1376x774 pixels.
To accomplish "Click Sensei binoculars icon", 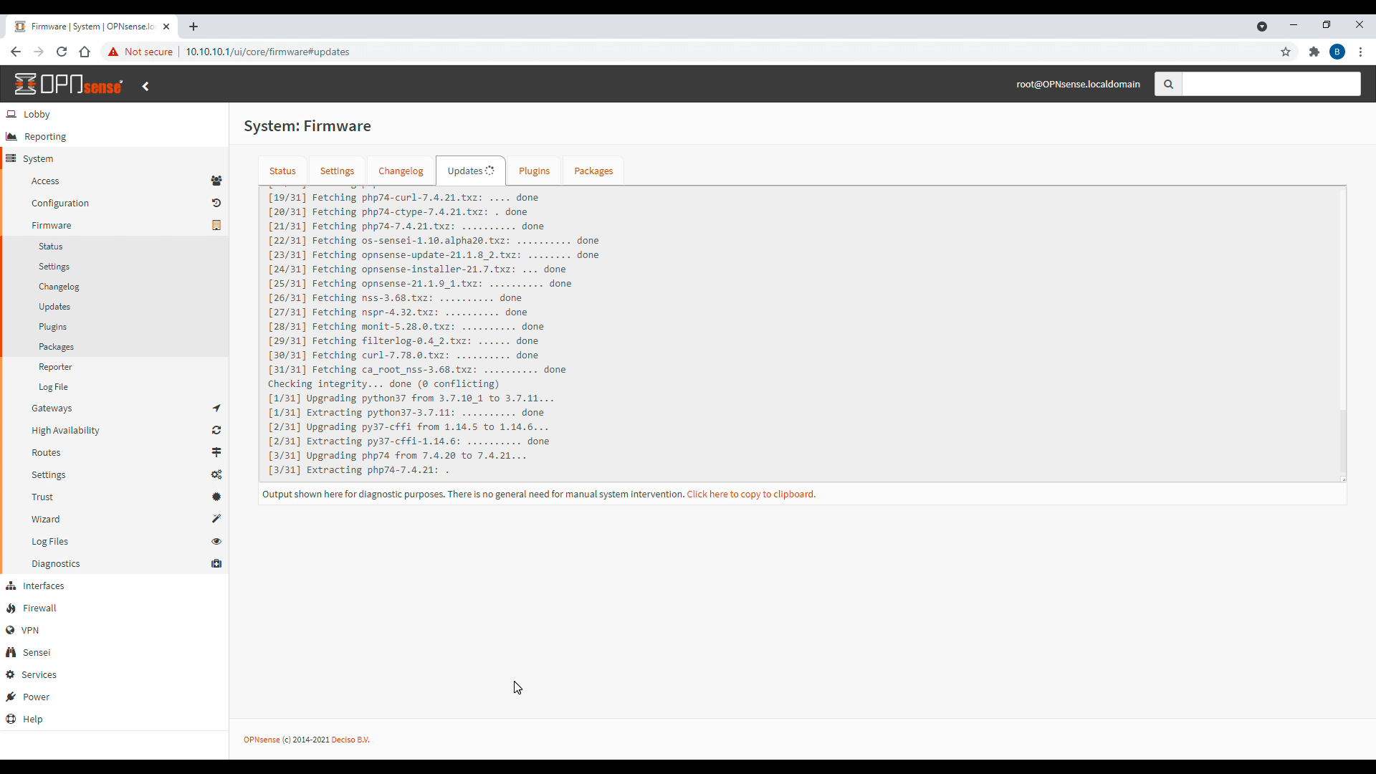I will click(x=11, y=653).
